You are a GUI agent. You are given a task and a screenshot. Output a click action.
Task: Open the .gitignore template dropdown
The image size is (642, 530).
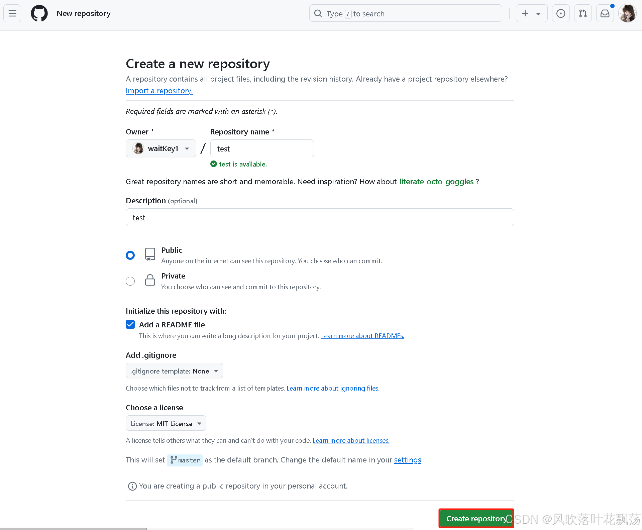tap(174, 371)
